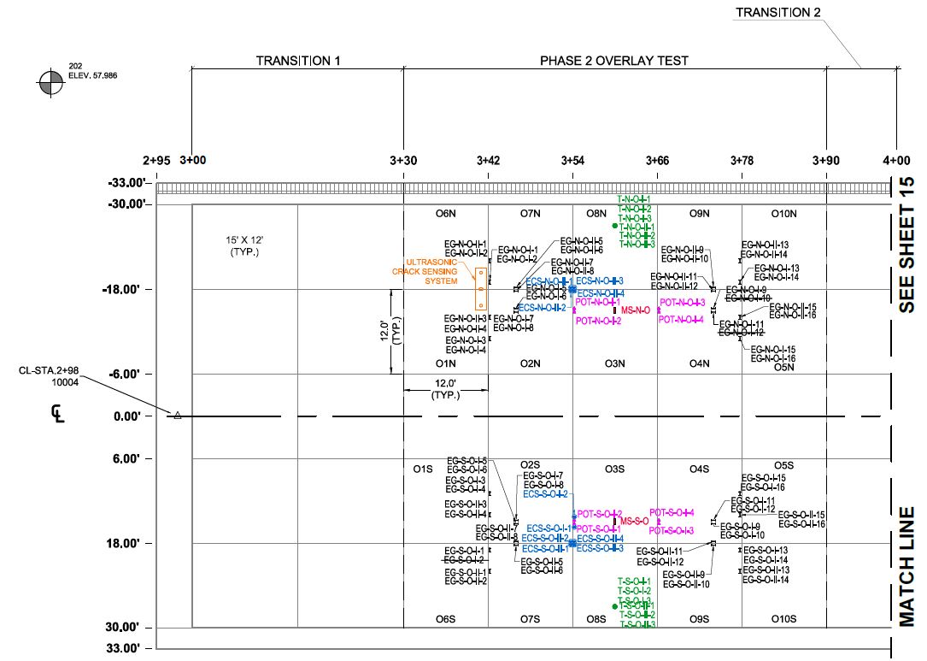Select the ULTRASONIC CRACK SENSING SYSTEM label
The height and width of the screenshot is (661, 927).
[x=431, y=271]
